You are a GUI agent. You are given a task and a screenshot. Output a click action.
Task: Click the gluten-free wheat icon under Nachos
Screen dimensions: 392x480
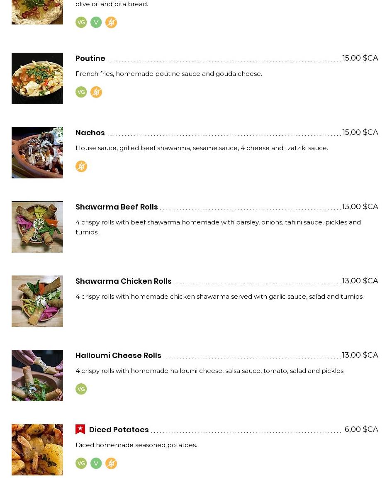pyautogui.click(x=81, y=166)
